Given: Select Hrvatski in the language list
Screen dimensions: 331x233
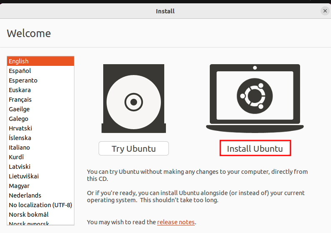Looking at the screenshot, I should click(20, 128).
